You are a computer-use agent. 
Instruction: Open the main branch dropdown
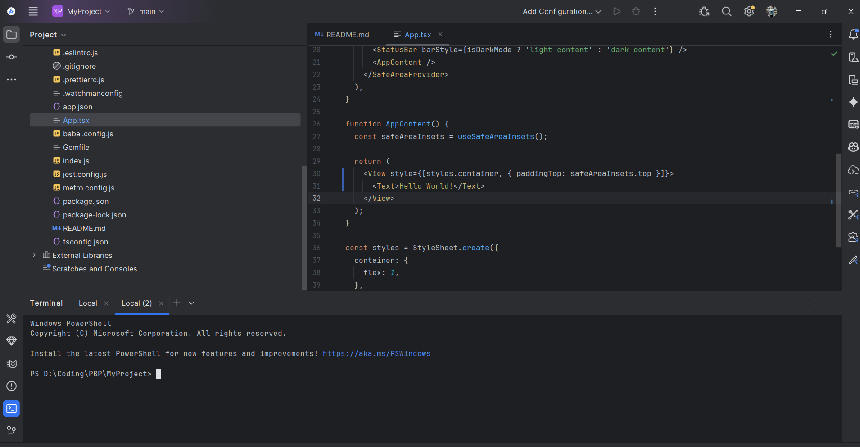click(146, 12)
